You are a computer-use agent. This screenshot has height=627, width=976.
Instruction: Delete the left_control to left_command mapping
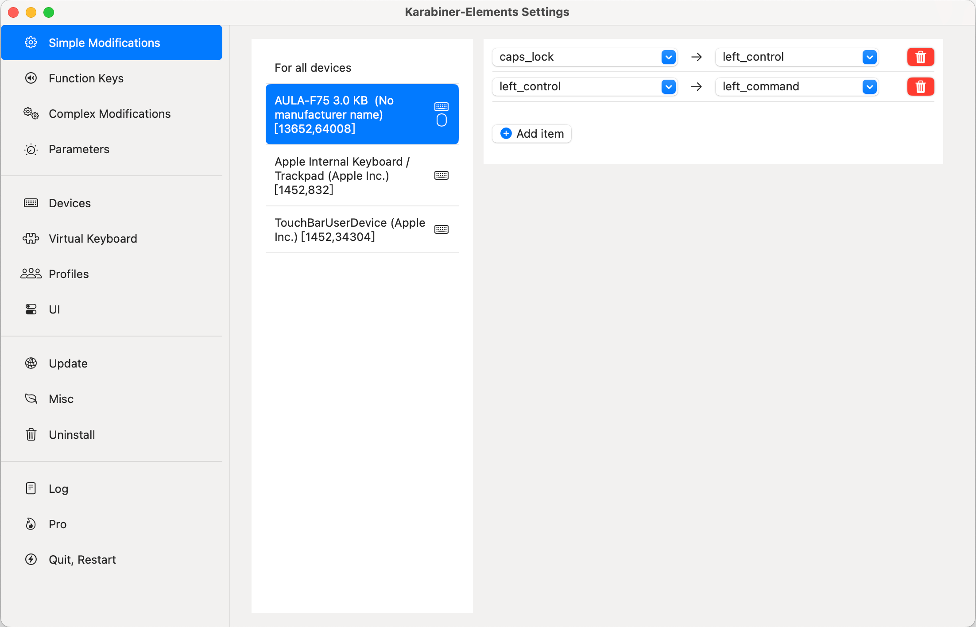click(921, 86)
